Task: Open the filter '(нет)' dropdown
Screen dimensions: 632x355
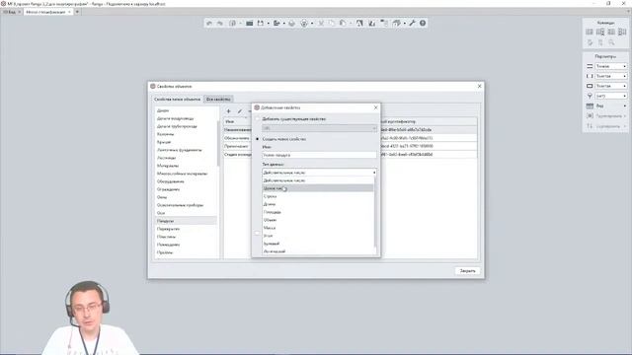Action: tap(611, 96)
